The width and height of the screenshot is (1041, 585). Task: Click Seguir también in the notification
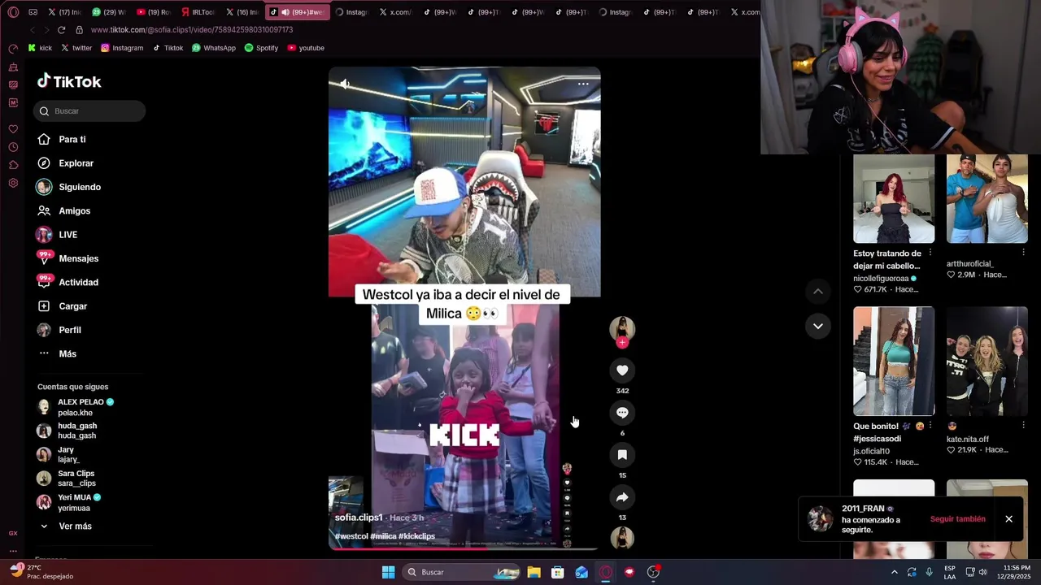point(957,519)
